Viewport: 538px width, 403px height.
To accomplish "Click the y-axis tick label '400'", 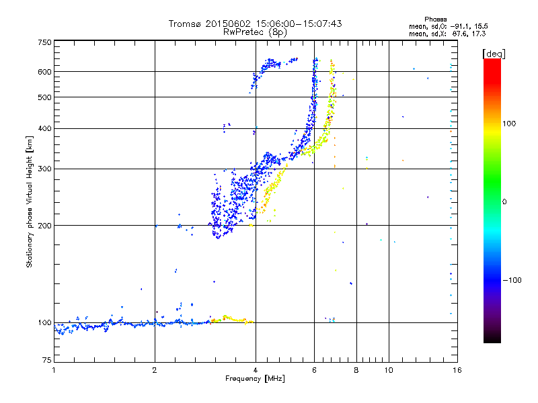I will pyautogui.click(x=44, y=129).
